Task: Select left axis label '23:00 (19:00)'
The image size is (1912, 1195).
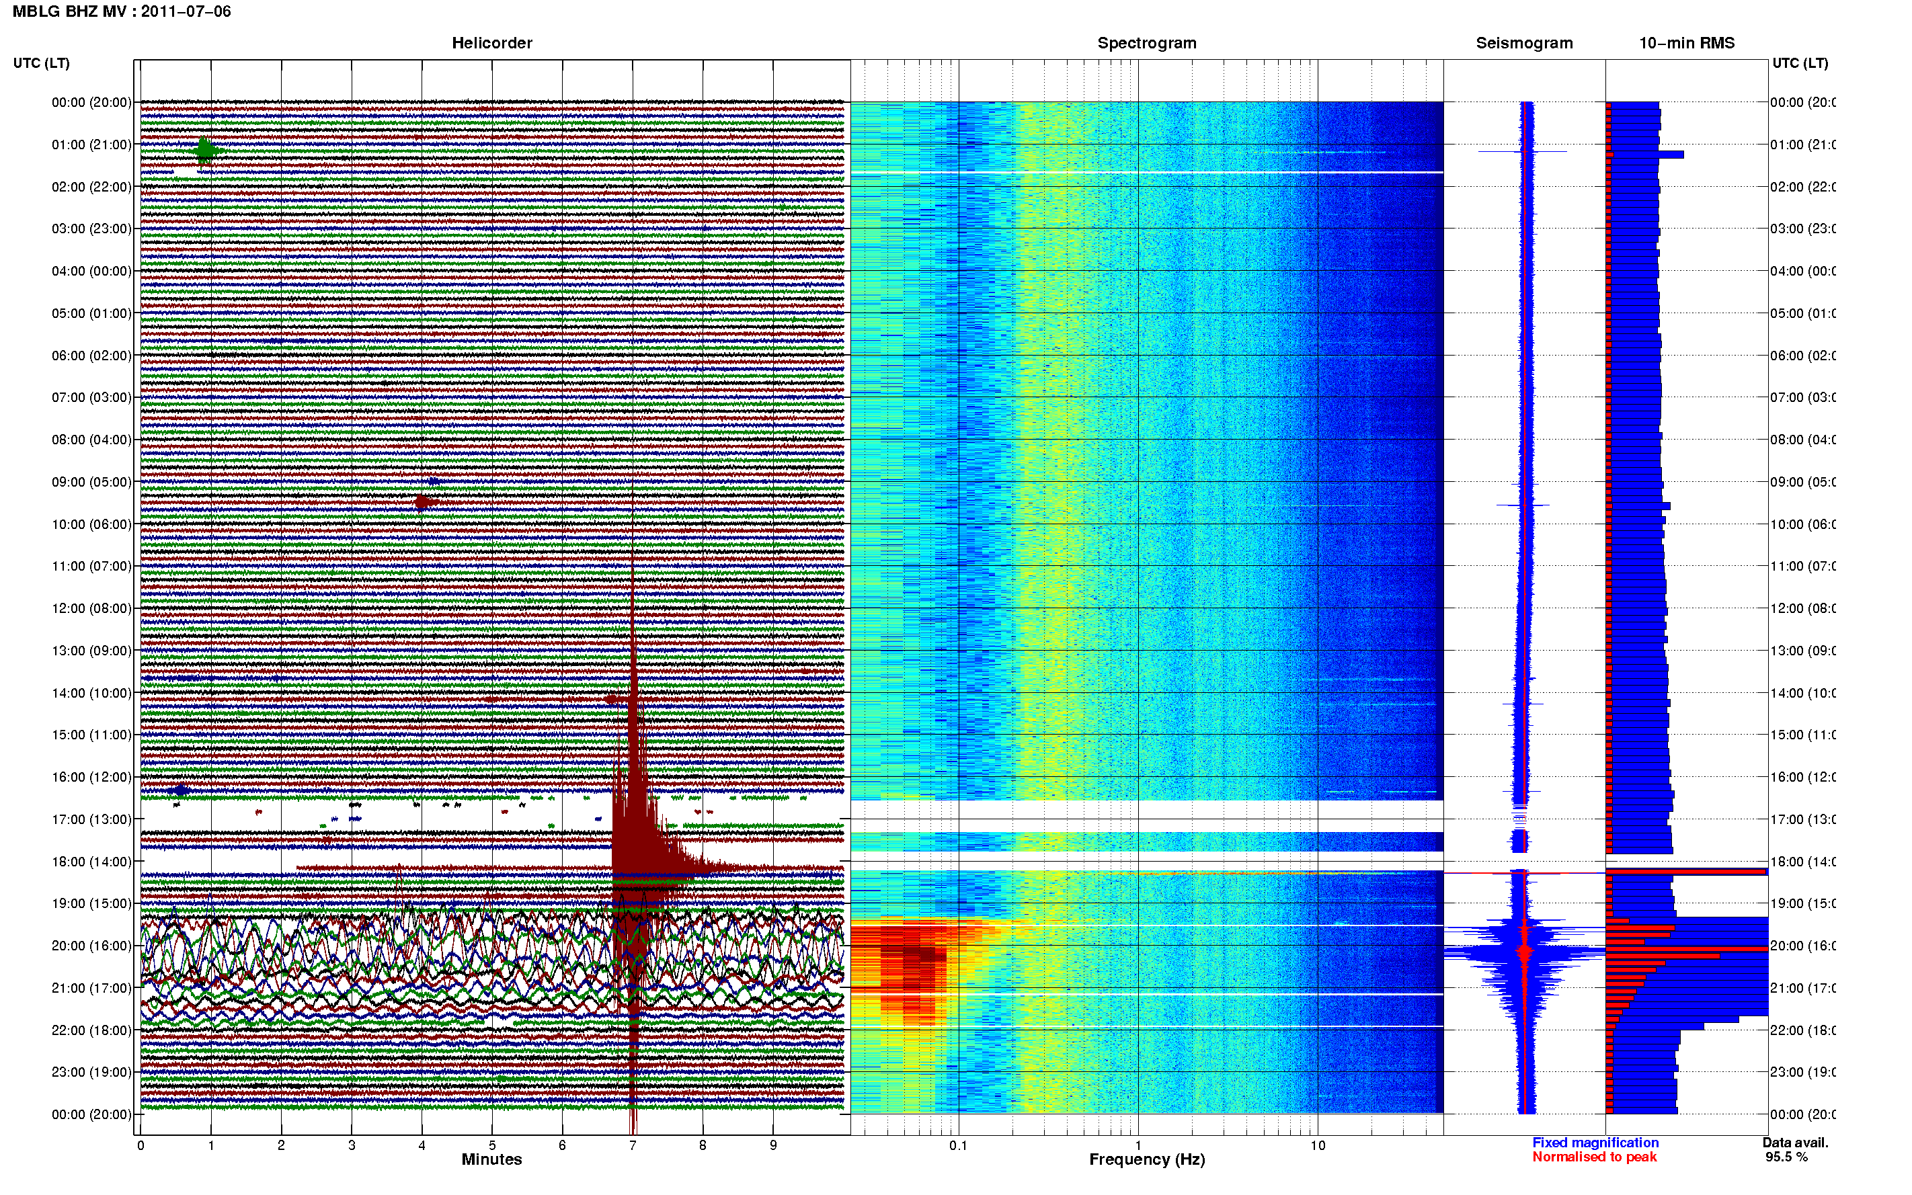Action: [x=91, y=1072]
